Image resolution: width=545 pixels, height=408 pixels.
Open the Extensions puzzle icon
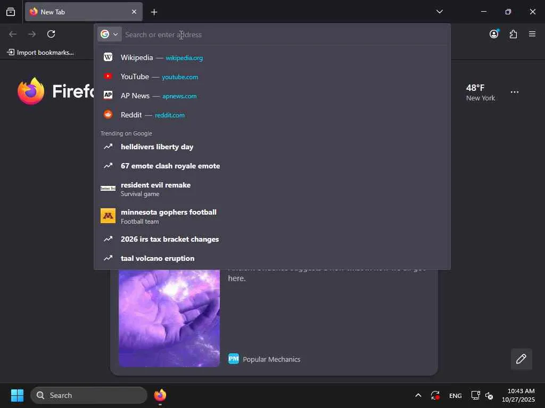[x=513, y=34]
